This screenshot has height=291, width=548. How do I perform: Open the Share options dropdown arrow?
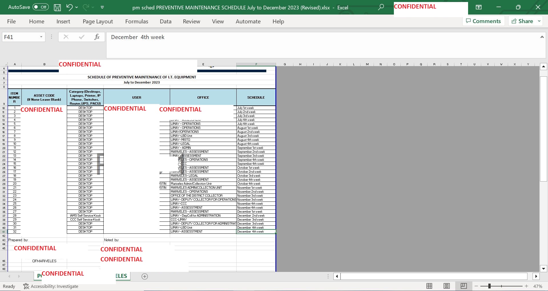(539, 21)
